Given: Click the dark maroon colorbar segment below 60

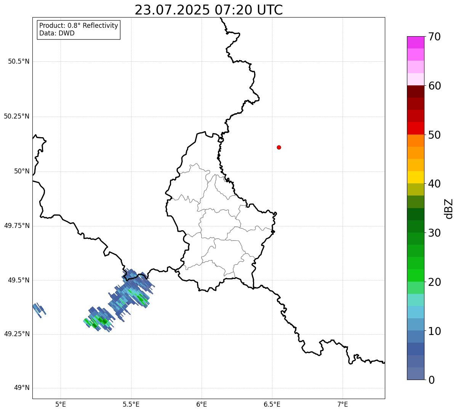Looking at the screenshot, I should pos(415,91).
